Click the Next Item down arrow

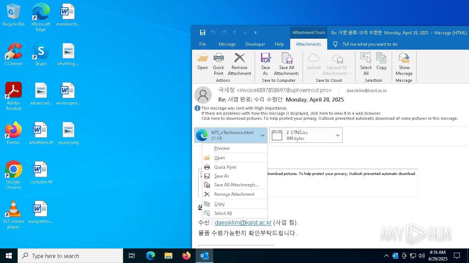(245, 33)
